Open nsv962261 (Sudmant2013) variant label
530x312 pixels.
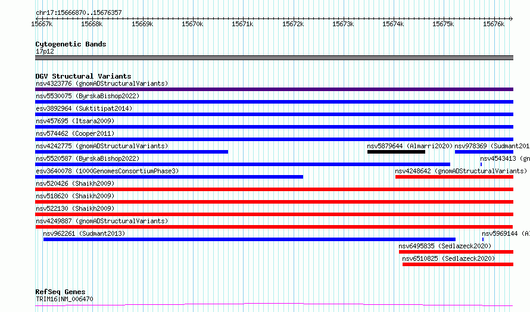pyautogui.click(x=84, y=233)
